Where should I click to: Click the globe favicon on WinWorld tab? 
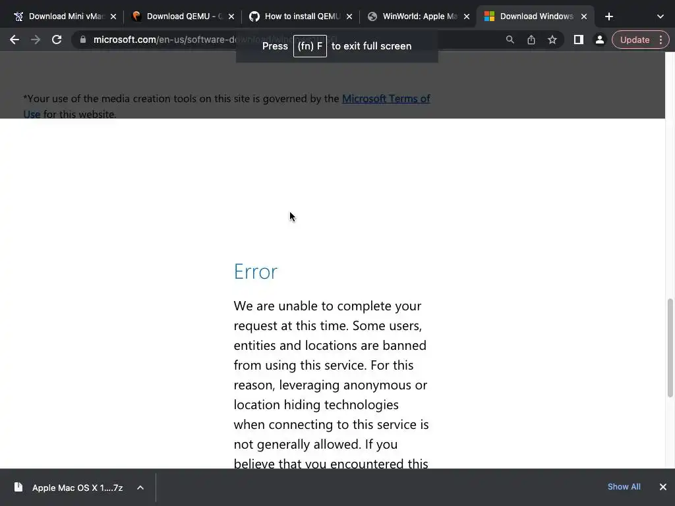372,16
